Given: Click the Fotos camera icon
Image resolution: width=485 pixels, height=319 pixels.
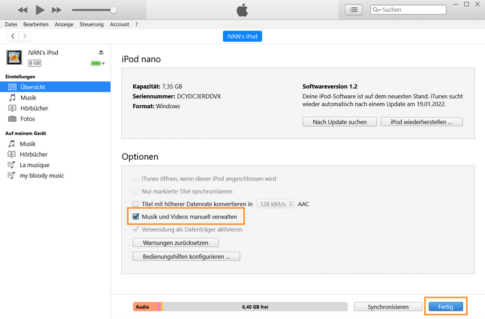Looking at the screenshot, I should [12, 119].
